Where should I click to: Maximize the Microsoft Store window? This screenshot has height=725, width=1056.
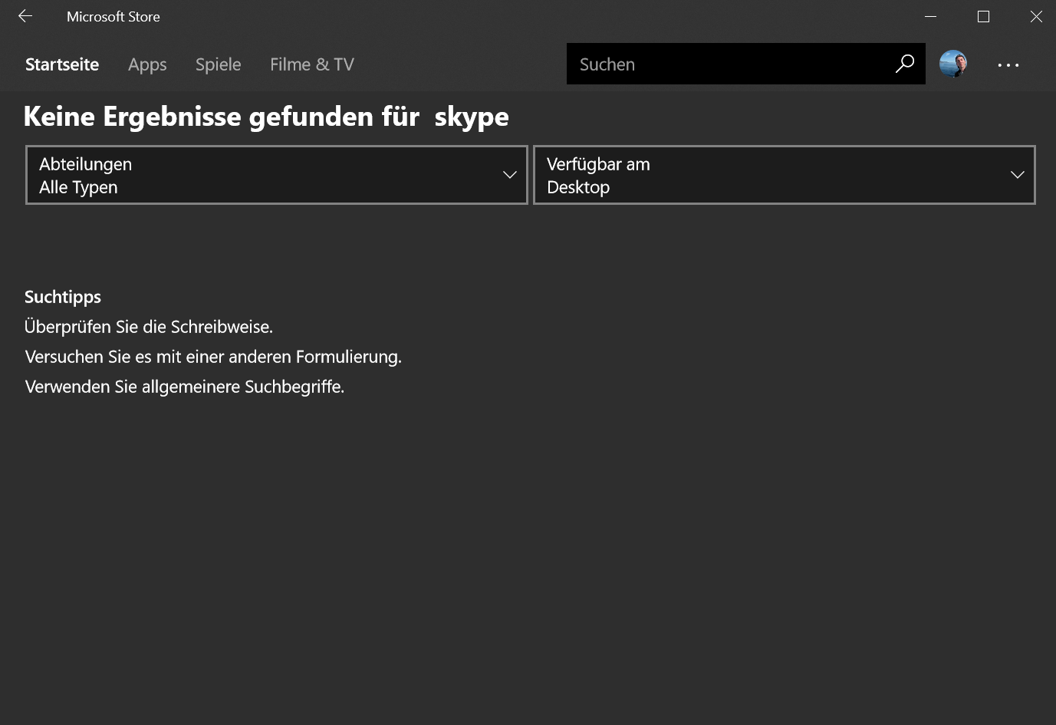click(x=984, y=16)
